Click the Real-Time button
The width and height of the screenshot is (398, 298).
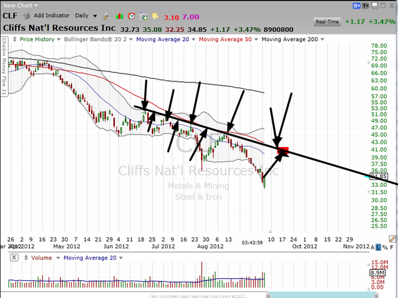tap(327, 22)
